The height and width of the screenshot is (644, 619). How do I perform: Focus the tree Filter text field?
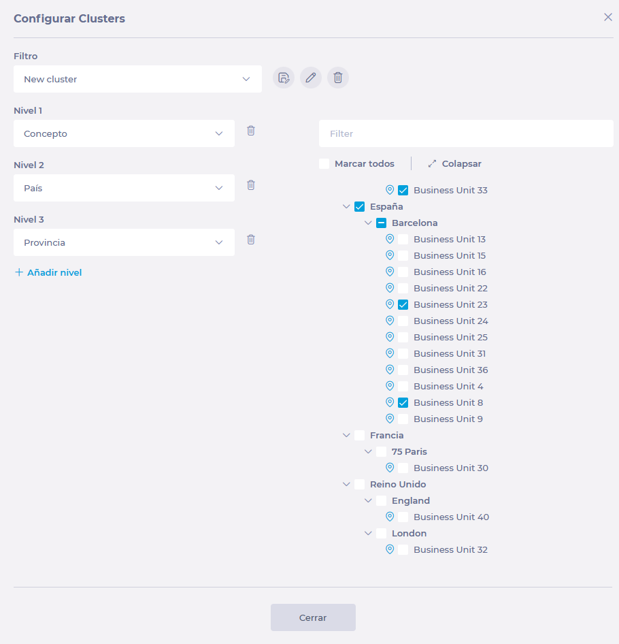[466, 133]
